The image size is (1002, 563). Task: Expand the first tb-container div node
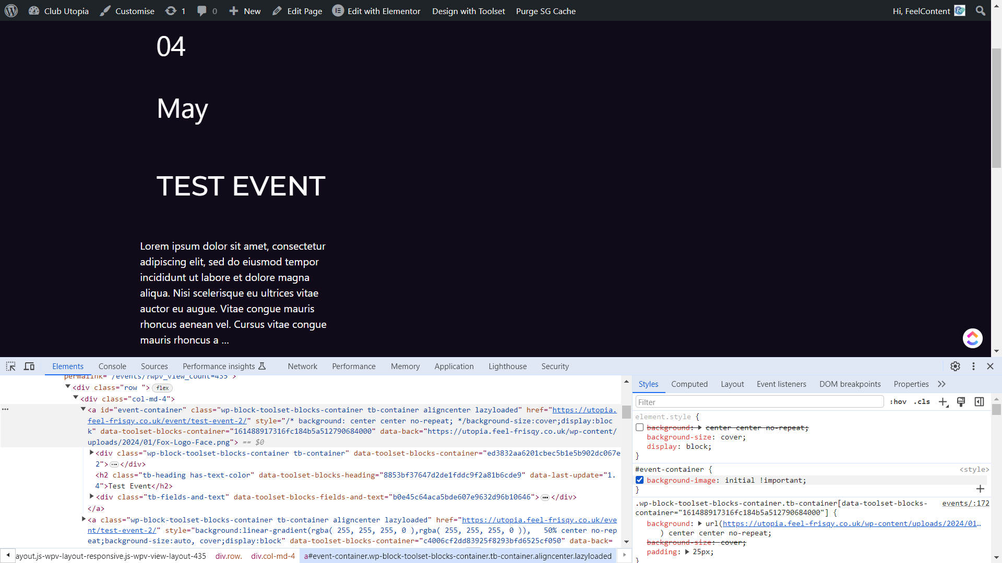(x=91, y=452)
